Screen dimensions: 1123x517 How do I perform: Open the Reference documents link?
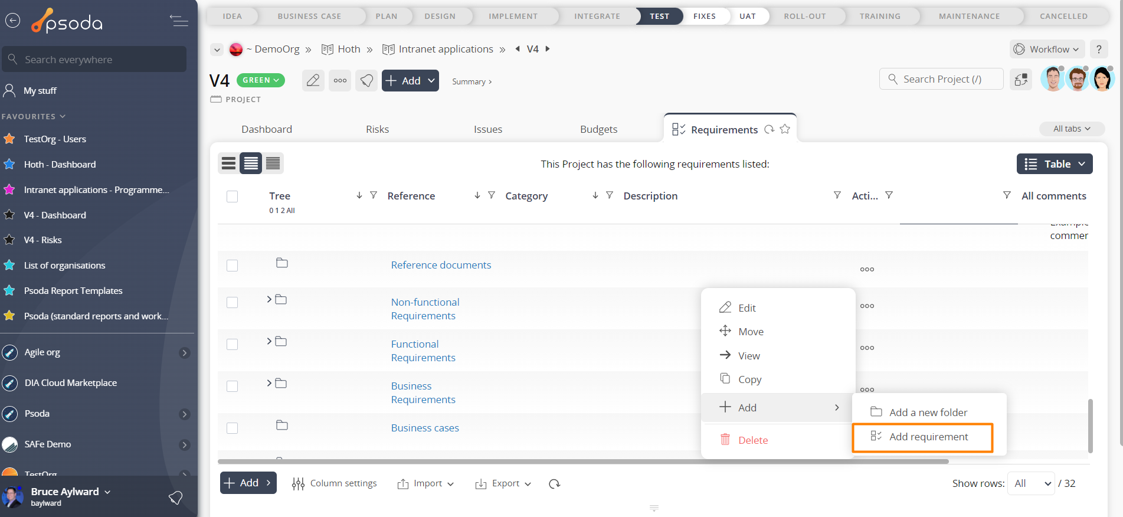(x=441, y=265)
